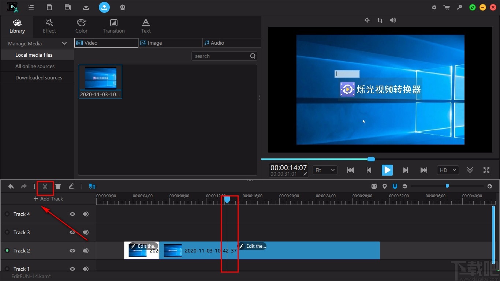Switch to the Transition tab

coord(113,26)
